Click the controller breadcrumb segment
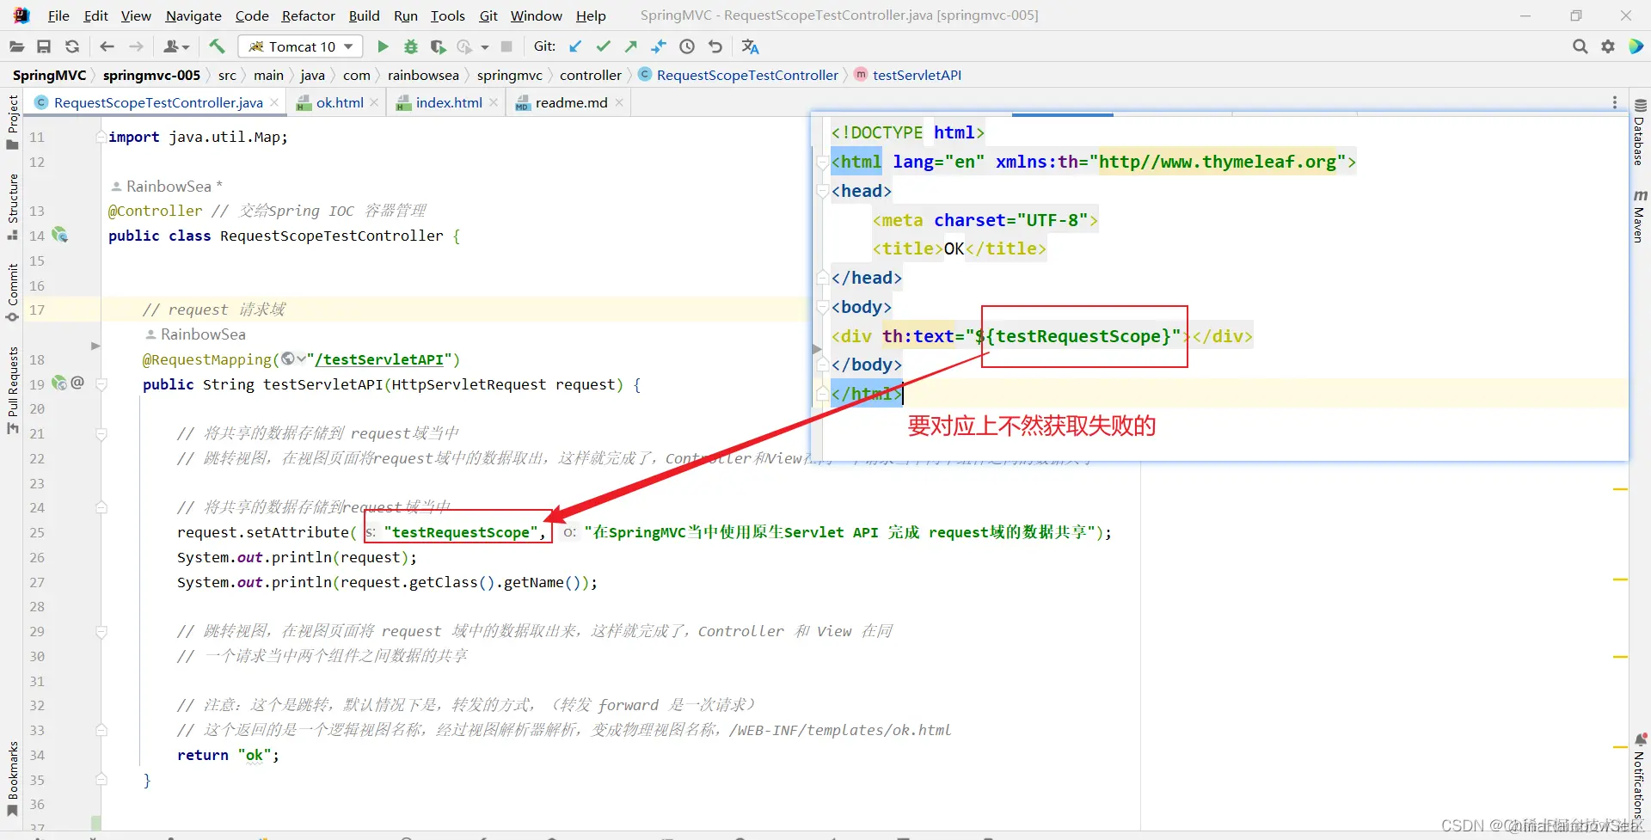 (590, 75)
